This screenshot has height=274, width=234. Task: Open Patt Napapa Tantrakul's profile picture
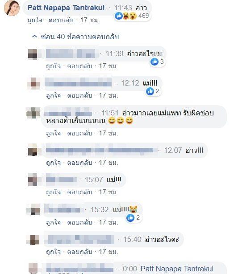point(12,8)
